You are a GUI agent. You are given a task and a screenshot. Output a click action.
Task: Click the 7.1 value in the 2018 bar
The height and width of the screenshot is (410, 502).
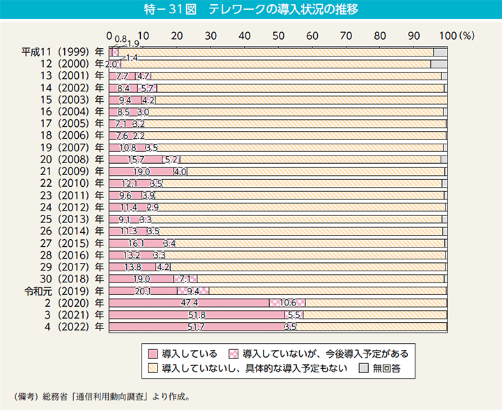click(185, 279)
